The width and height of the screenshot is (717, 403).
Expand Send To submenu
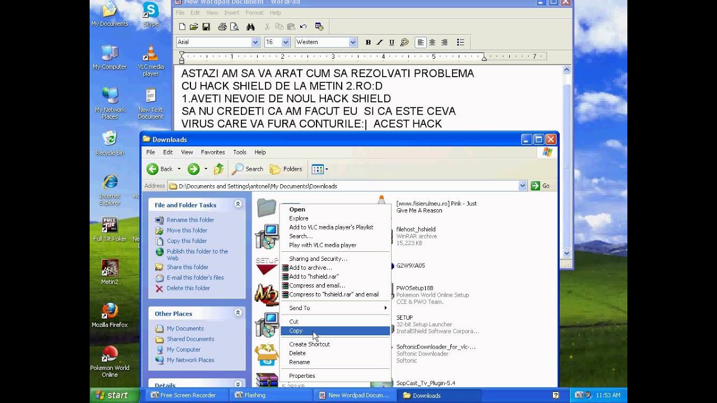point(335,308)
